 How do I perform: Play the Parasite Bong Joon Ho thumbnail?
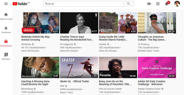[x=118, y=68]
